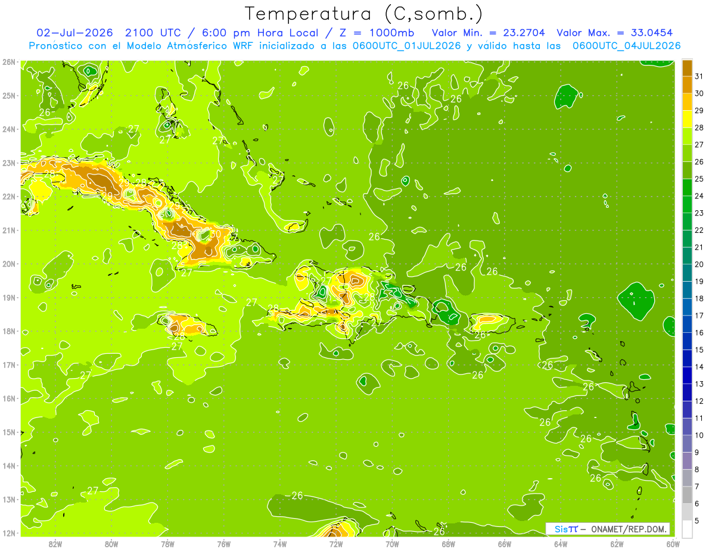
Task: Click the "66W" longitude axis label
Action: [505, 544]
